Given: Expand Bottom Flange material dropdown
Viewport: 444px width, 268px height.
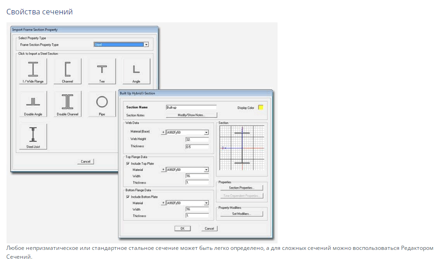Looking at the screenshot, I should [206, 203].
